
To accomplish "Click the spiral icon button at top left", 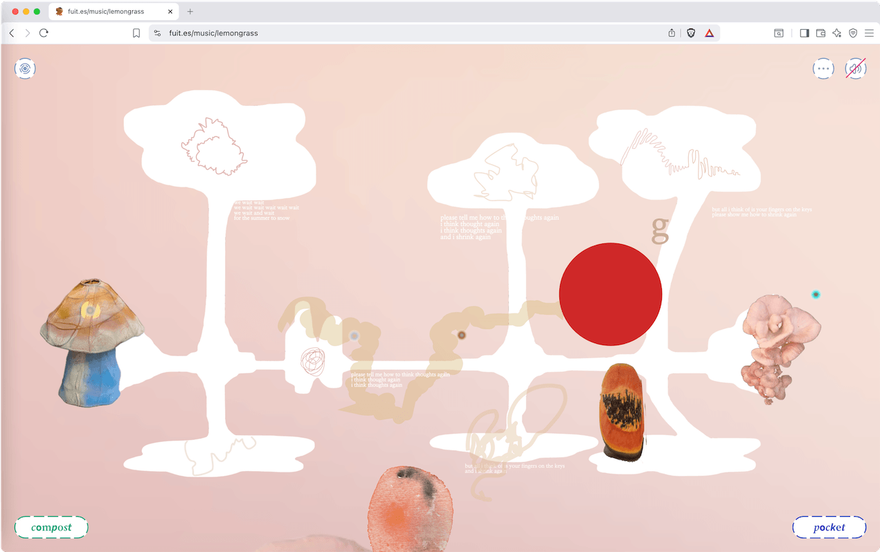I will click(25, 68).
